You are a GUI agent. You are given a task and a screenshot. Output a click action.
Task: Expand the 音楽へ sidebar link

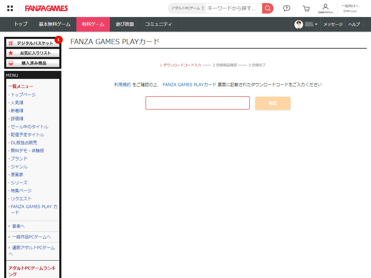(18, 226)
